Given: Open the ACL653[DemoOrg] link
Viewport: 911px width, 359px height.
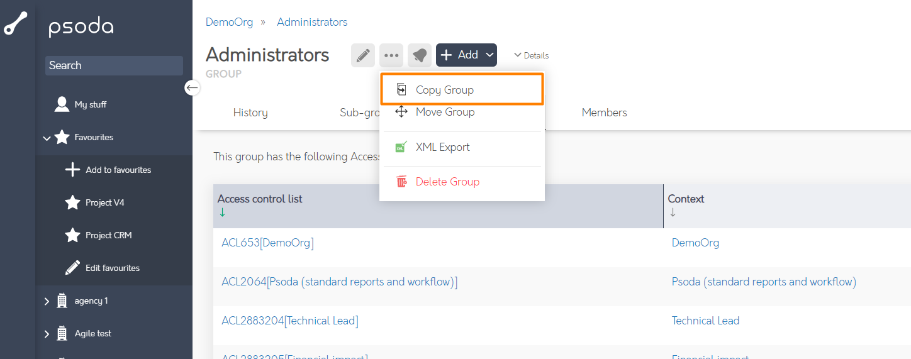Looking at the screenshot, I should click(267, 243).
